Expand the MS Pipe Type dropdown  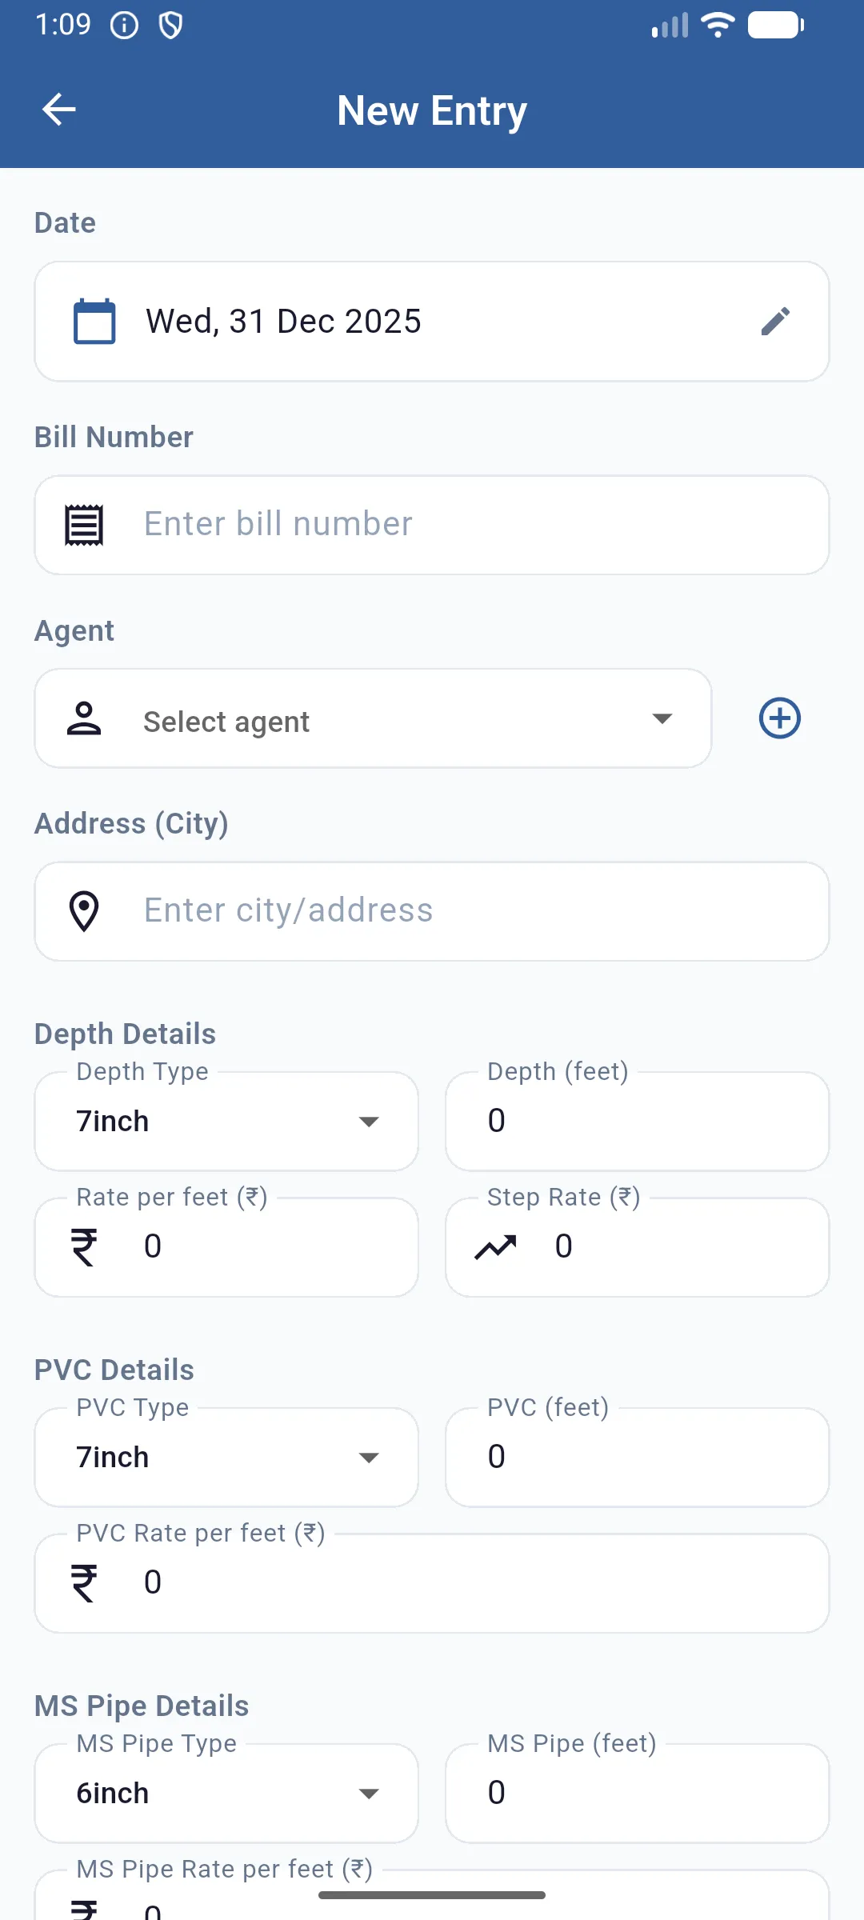click(226, 1794)
